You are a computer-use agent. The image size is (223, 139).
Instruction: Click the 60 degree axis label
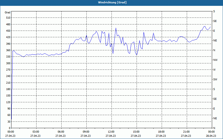pos(9,115)
